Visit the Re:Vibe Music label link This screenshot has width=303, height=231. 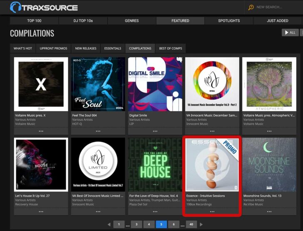tap(253, 204)
